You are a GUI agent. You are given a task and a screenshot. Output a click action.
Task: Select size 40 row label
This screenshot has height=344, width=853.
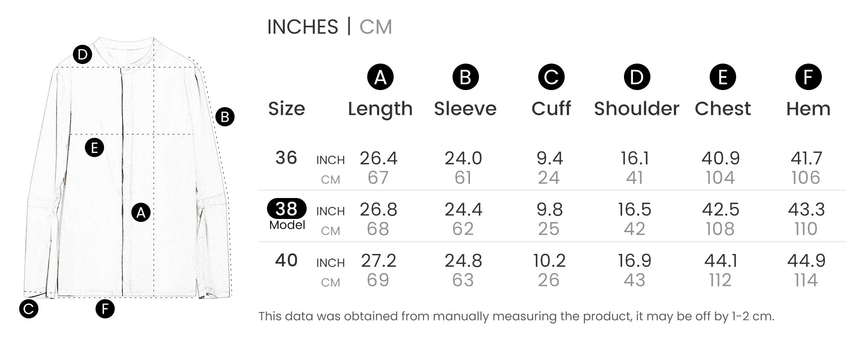point(286,260)
